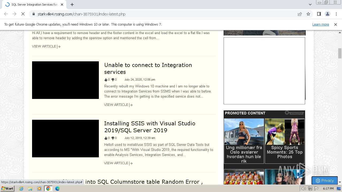Click the 6:17 PM taskbar clock
Screen dimensions: 342x192
pyautogui.click(x=328, y=189)
